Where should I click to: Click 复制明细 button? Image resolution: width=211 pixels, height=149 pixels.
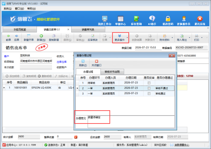[x=29, y=76]
